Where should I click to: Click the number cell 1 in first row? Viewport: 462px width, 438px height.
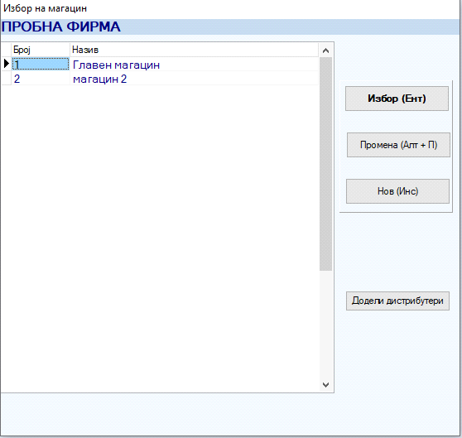[41, 65]
